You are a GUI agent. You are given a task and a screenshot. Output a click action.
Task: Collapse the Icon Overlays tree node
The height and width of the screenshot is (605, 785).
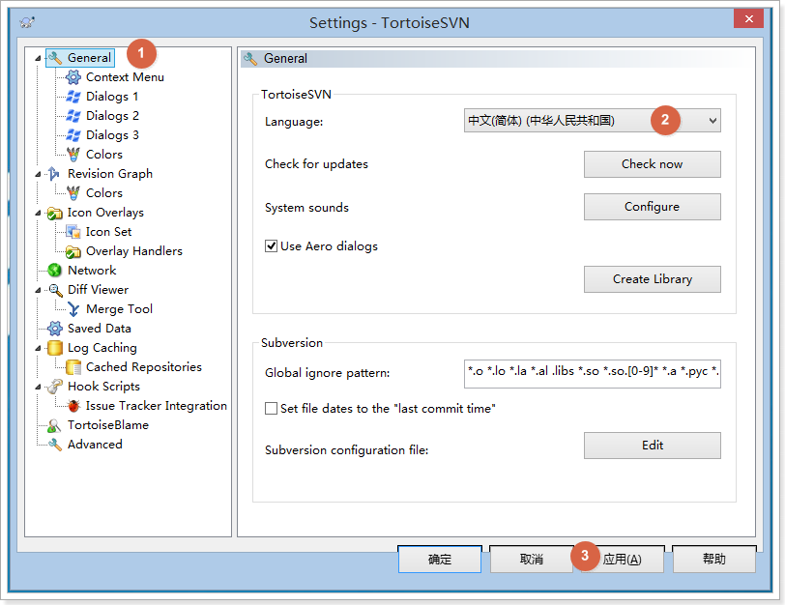38,214
